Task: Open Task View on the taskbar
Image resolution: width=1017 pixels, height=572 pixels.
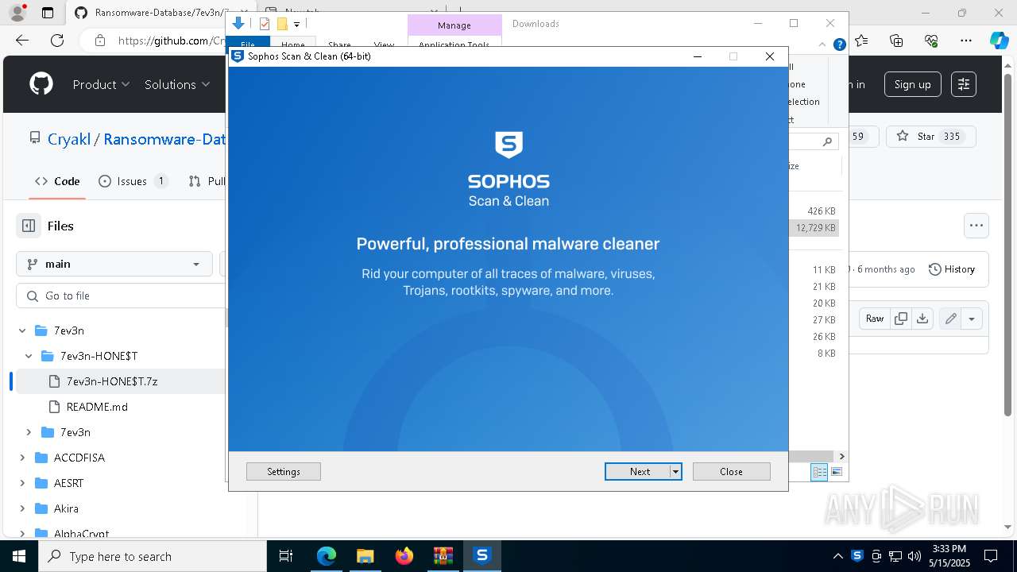Action: click(286, 556)
